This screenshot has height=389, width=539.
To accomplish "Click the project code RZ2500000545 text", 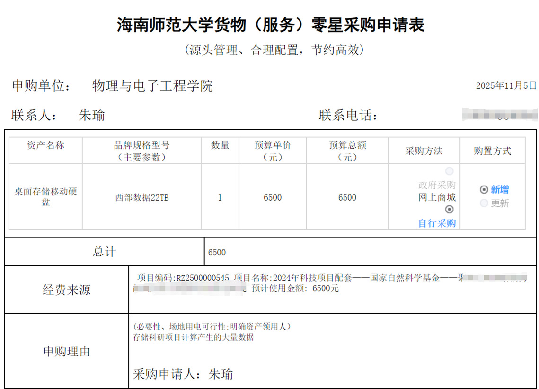I will [x=203, y=278].
